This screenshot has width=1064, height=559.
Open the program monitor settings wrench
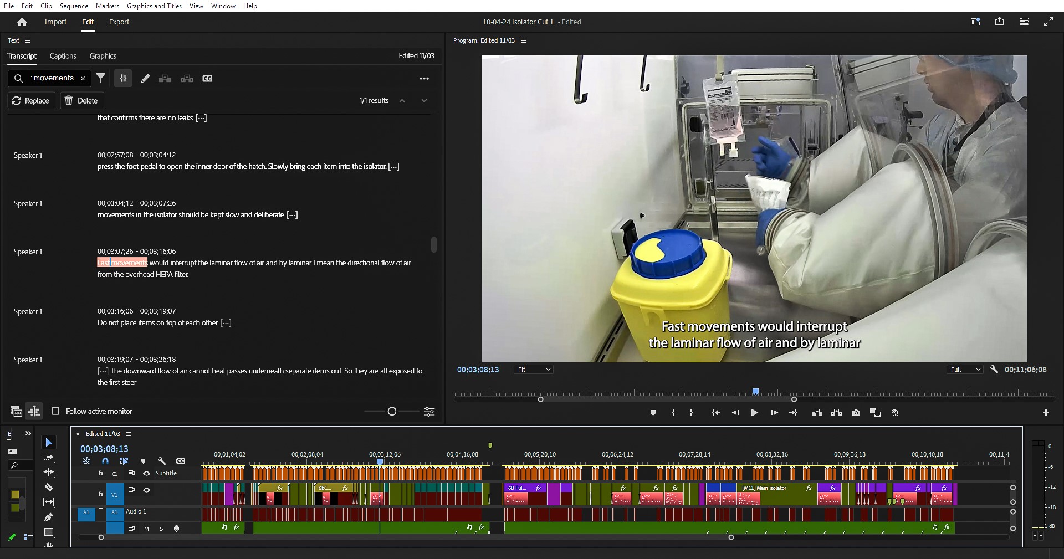click(994, 370)
